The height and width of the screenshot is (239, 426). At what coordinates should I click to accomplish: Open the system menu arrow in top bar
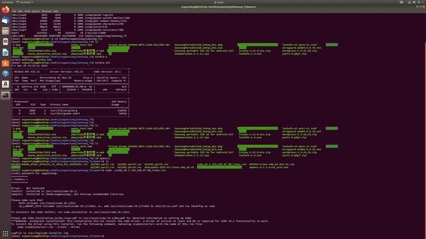[x=423, y=2]
